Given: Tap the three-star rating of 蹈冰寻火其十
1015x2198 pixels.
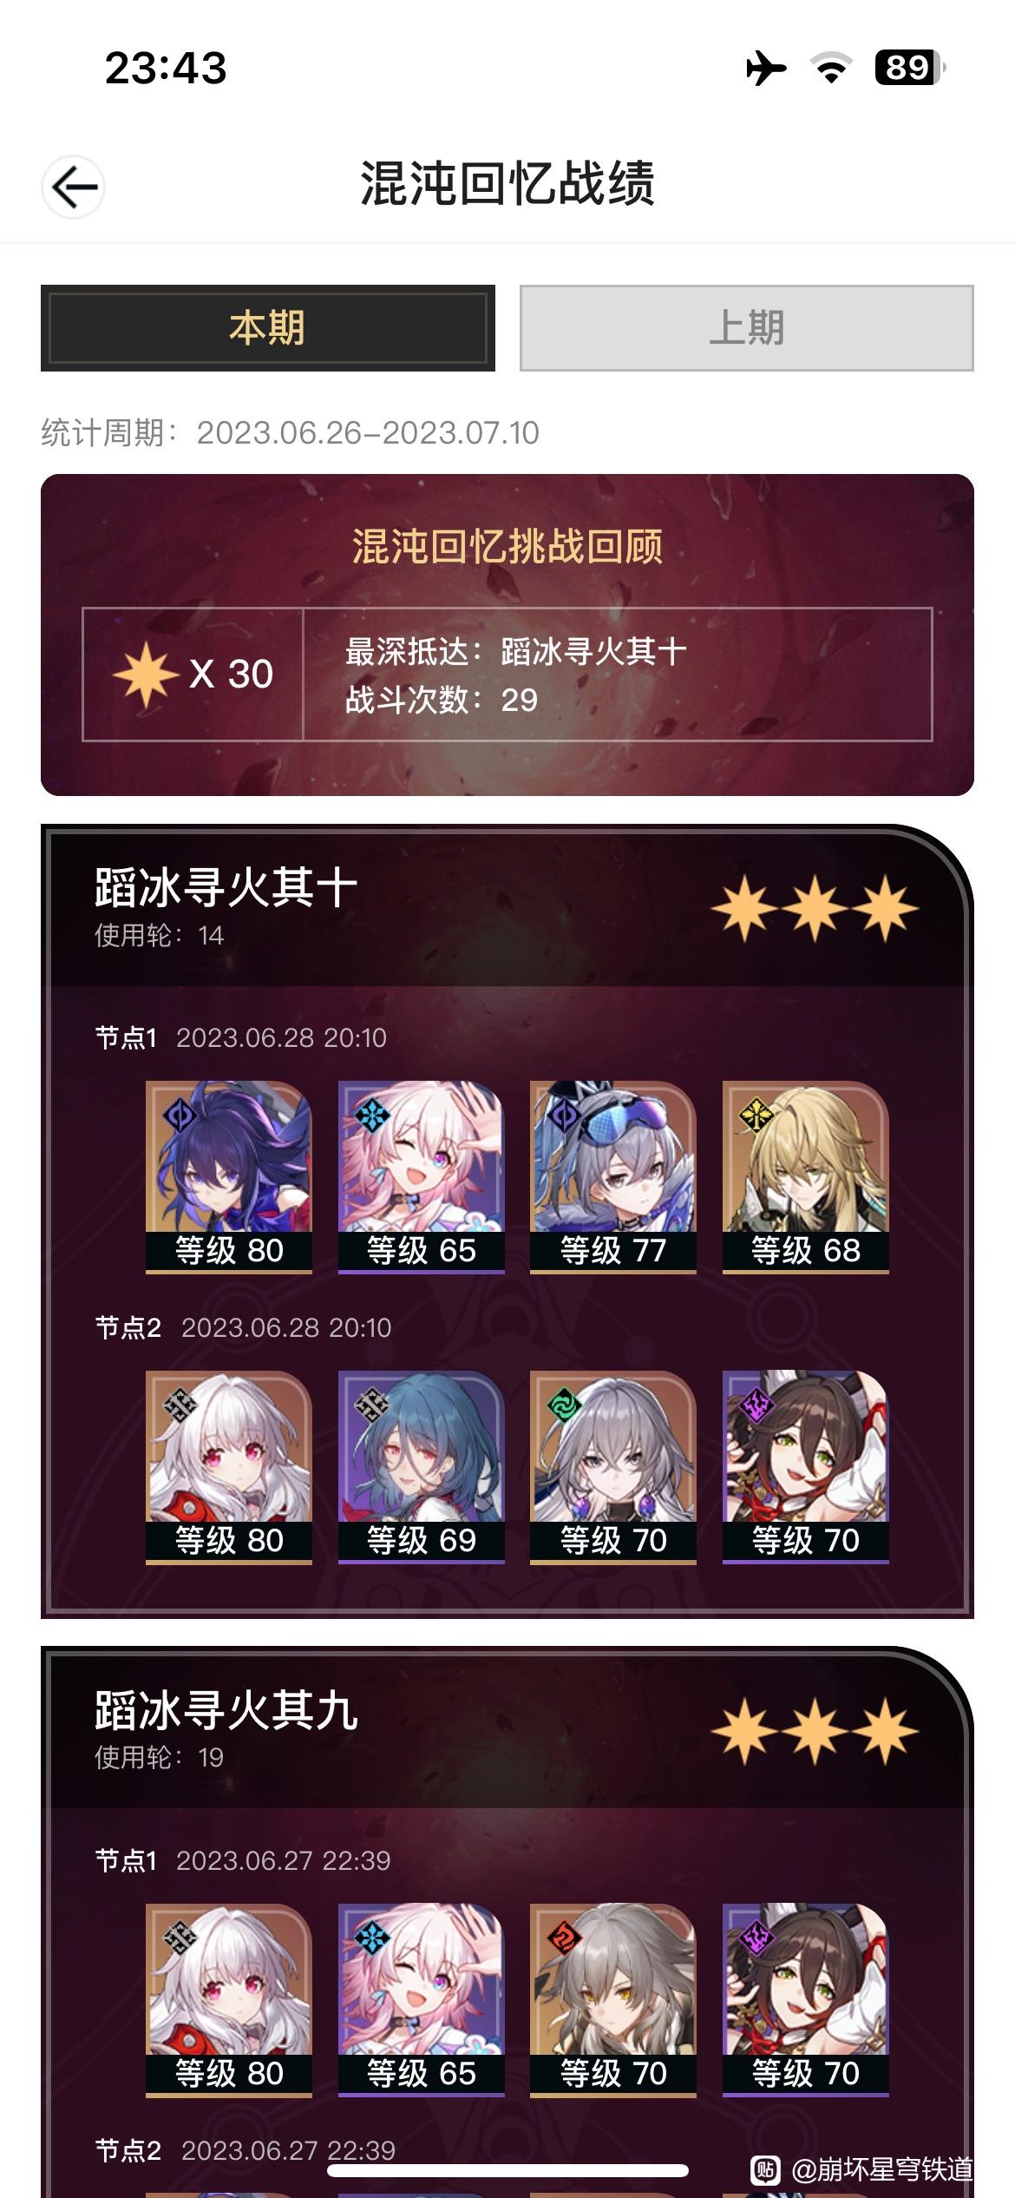Looking at the screenshot, I should tap(815, 908).
